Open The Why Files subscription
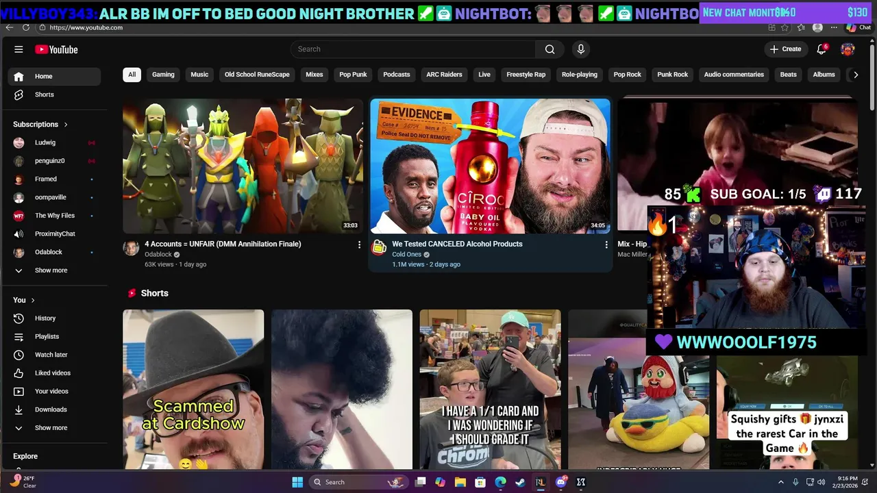This screenshot has width=877, height=493. click(x=55, y=216)
